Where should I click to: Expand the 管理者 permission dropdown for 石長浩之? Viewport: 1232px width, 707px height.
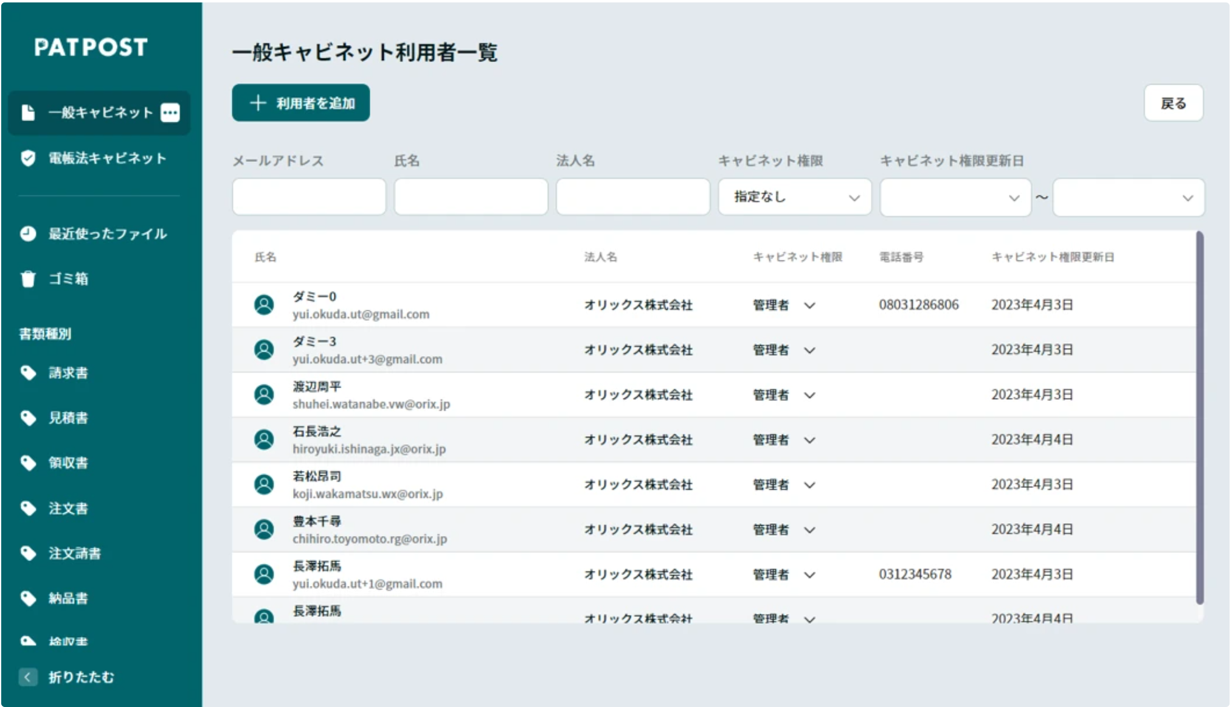pyautogui.click(x=809, y=440)
